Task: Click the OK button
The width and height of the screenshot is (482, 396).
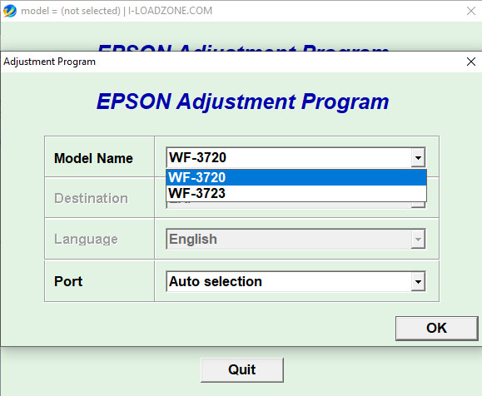Action: click(x=436, y=328)
